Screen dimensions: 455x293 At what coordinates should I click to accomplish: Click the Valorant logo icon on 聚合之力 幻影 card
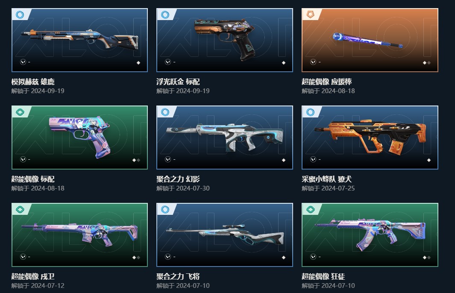(168, 159)
